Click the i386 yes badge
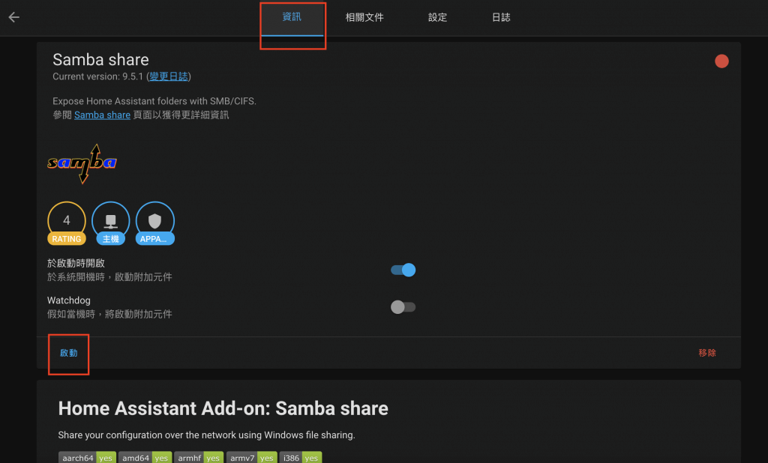Image resolution: width=768 pixels, height=463 pixels. click(x=301, y=458)
